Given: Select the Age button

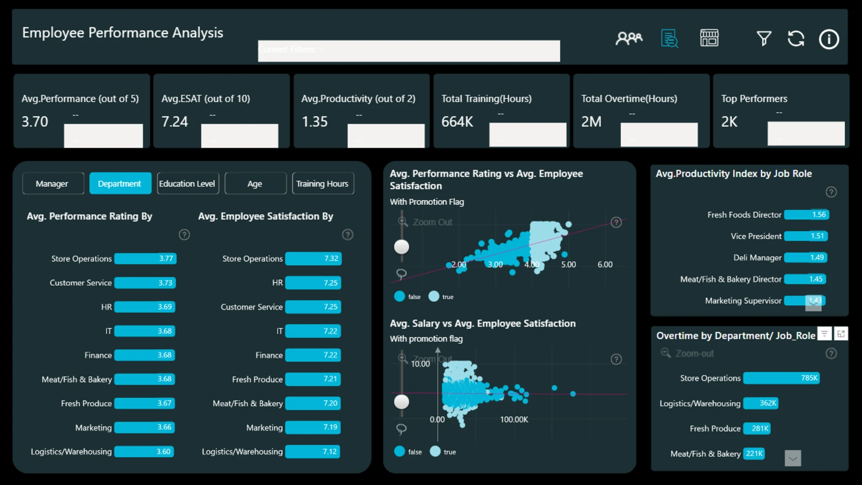Looking at the screenshot, I should 255,184.
